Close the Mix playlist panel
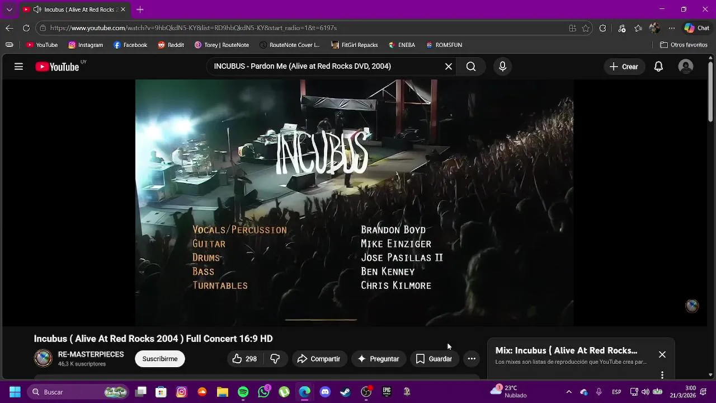The height and width of the screenshot is (403, 716). [662, 354]
